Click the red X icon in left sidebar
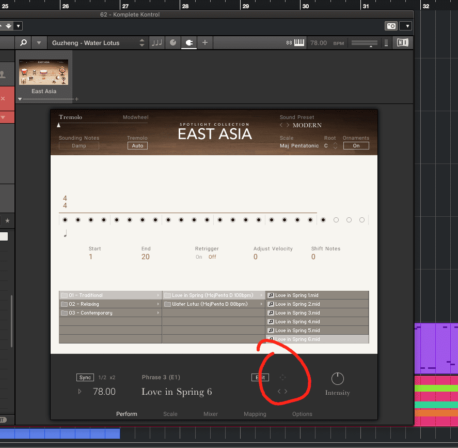 click(3, 99)
